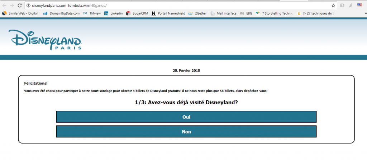Open the grey question-mark extension icon
Image resolution: width=367 pixels, height=165 pixels.
pos(342,5)
